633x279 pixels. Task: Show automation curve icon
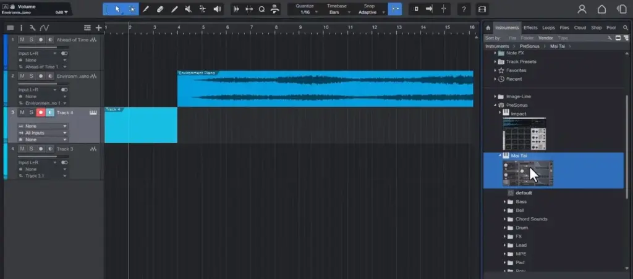(45, 28)
